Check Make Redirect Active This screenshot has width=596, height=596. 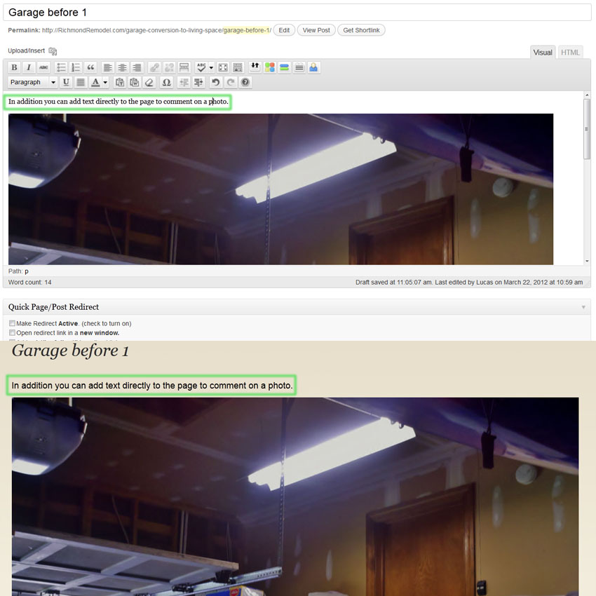tap(11, 324)
